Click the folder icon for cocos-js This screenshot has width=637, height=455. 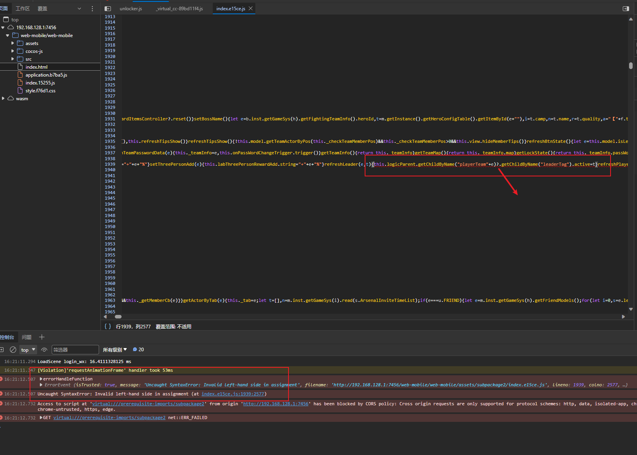pyautogui.click(x=20, y=51)
